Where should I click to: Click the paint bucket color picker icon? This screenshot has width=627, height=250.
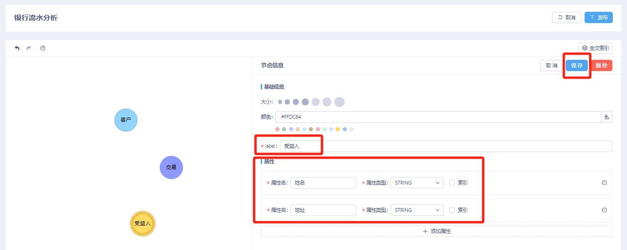tap(607, 117)
